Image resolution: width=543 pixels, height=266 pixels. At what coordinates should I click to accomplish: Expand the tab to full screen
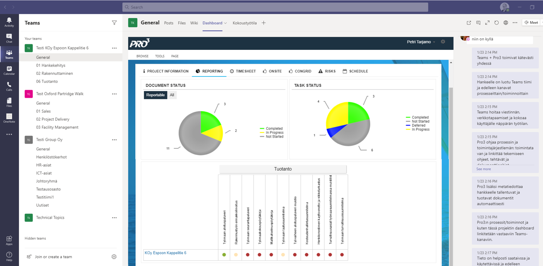point(487,23)
